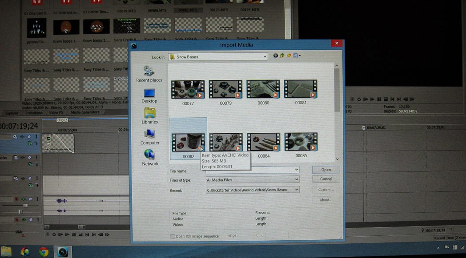Screen dimensions: 466x258
Task: Click the Custom... button
Action: [x=326, y=190]
